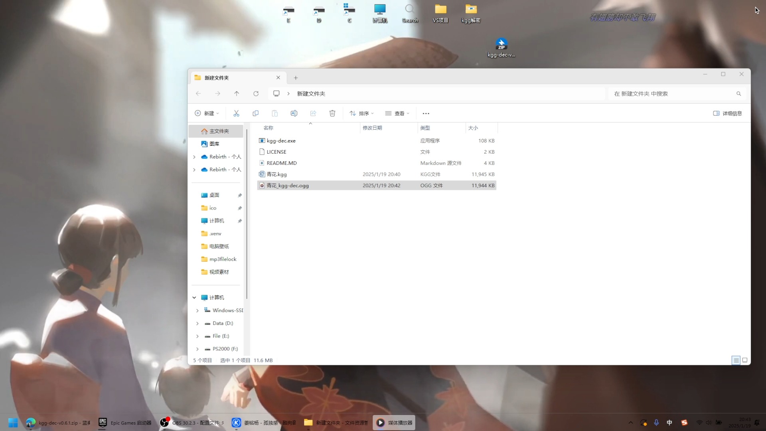Viewport: 766px width, 431px height.
Task: Open 青花_kgg-dec.ogg file
Action: click(x=288, y=185)
